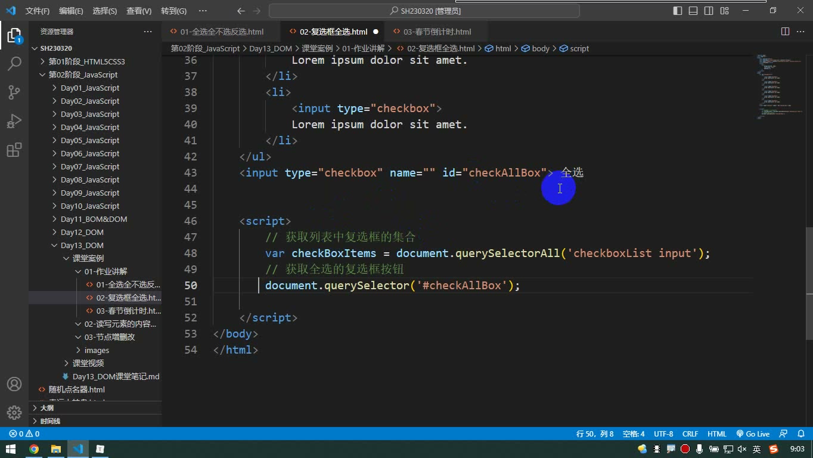Open the Manage gear settings icon
Viewport: 813px width, 458px height.
click(14, 412)
